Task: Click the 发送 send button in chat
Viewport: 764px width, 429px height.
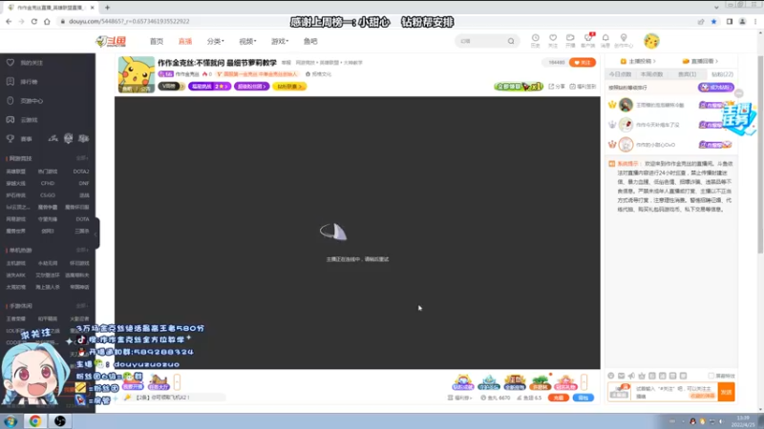Action: 726,392
